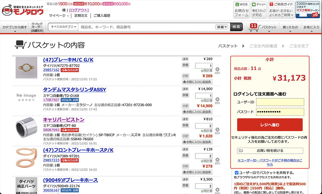The image size is (322, 194).
Task: Open the キャリパーピストン product link
Action: point(64,120)
